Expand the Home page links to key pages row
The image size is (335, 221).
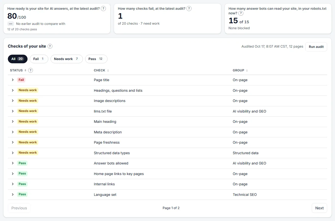pyautogui.click(x=13, y=174)
